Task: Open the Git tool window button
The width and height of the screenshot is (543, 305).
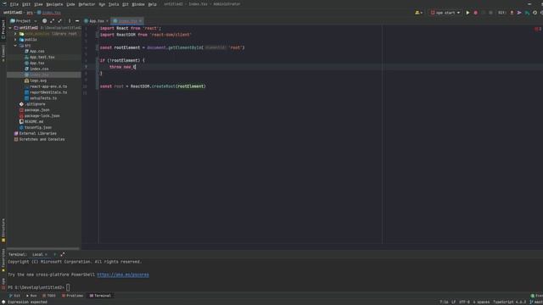Action: [x=14, y=296]
